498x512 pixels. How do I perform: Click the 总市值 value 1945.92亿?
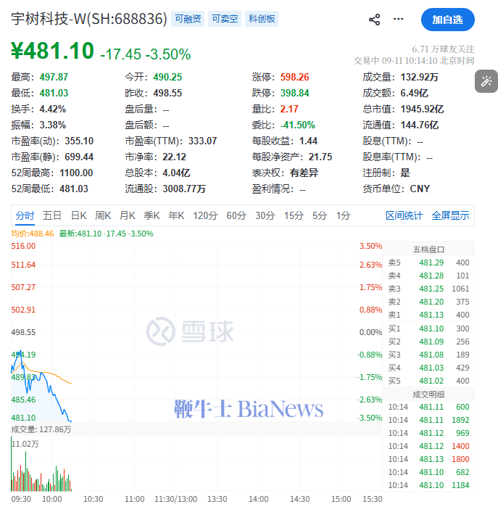pos(422,109)
